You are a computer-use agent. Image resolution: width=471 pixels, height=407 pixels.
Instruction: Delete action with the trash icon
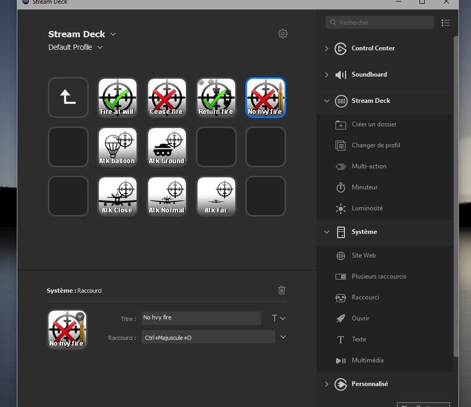click(x=281, y=290)
